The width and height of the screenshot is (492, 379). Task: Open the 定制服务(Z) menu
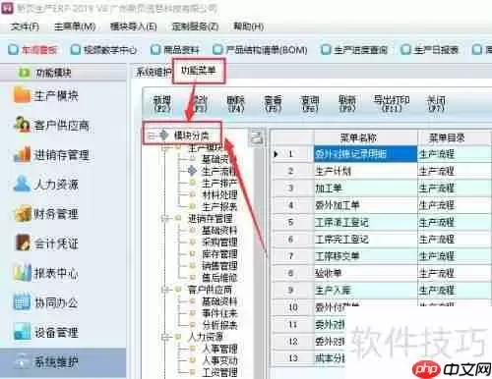tap(195, 27)
